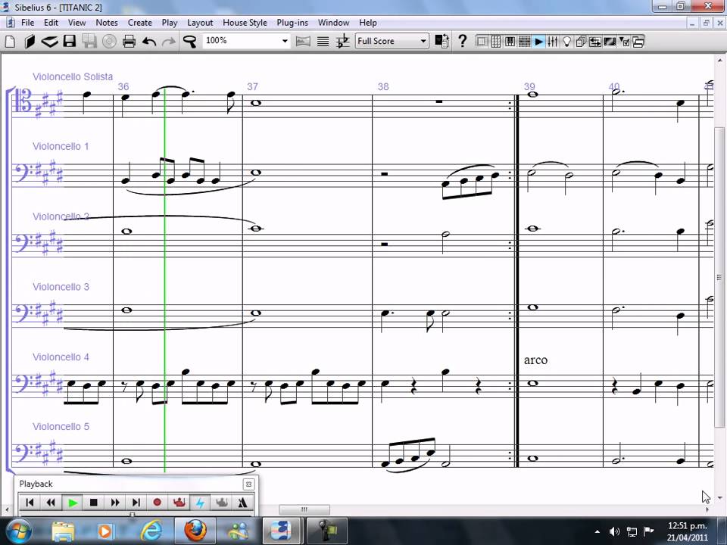Click the metronome click icon

coord(242,503)
